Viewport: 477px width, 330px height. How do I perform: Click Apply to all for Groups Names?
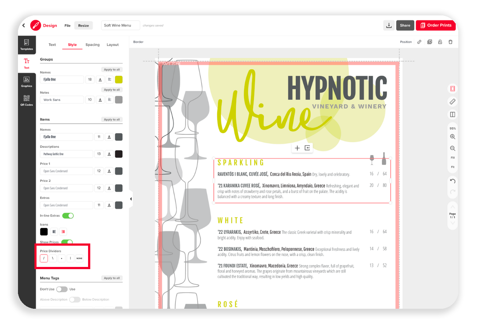point(112,69)
